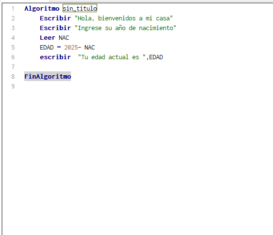This screenshot has width=273, height=235.
Task: Click the highlighted FinAlgoritmo keyword
Action: pos(48,76)
